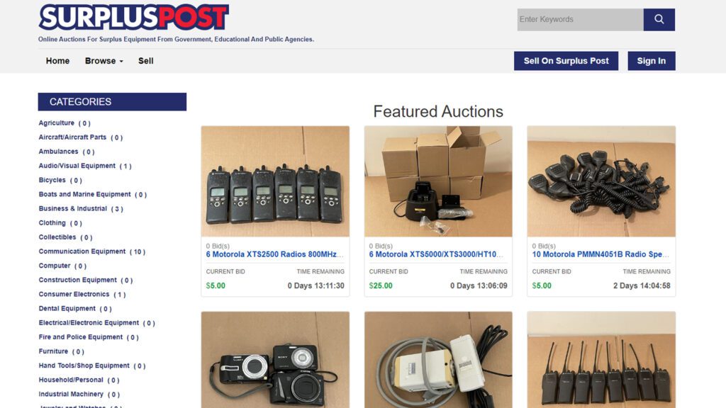This screenshot has height=408, width=726.
Task: Click the coiled speaker microphones thumbnail
Action: (x=601, y=181)
